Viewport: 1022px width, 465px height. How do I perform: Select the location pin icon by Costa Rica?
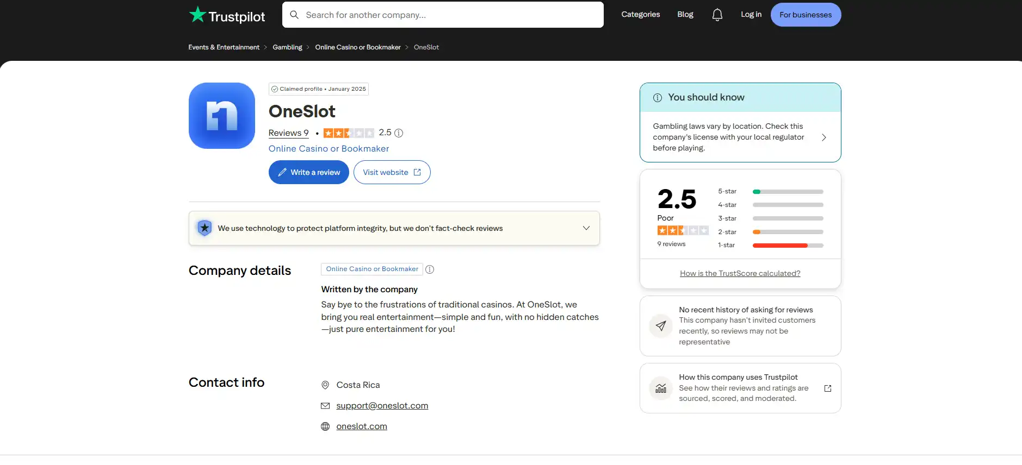coord(325,385)
